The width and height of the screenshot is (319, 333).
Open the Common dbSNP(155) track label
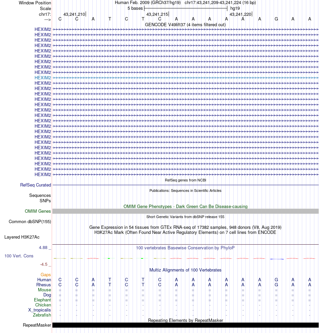click(30, 221)
